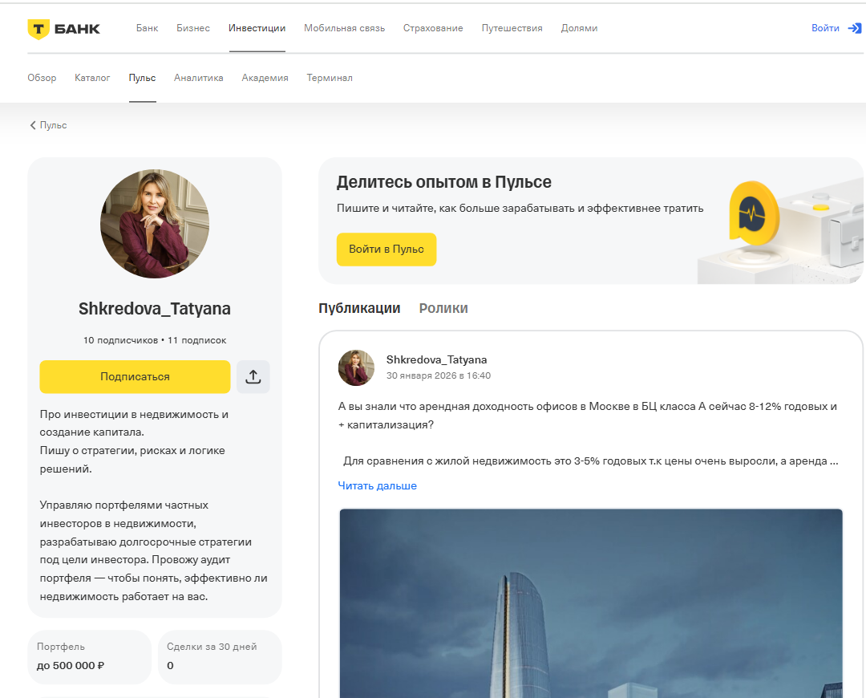
Task: Click the share profile icon button
Action: click(x=253, y=377)
